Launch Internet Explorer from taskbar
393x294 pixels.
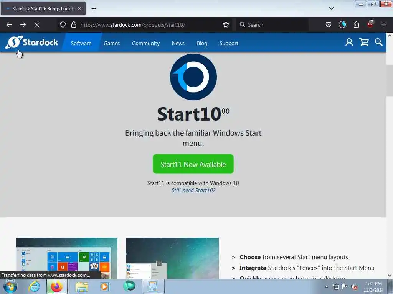(x=34, y=286)
